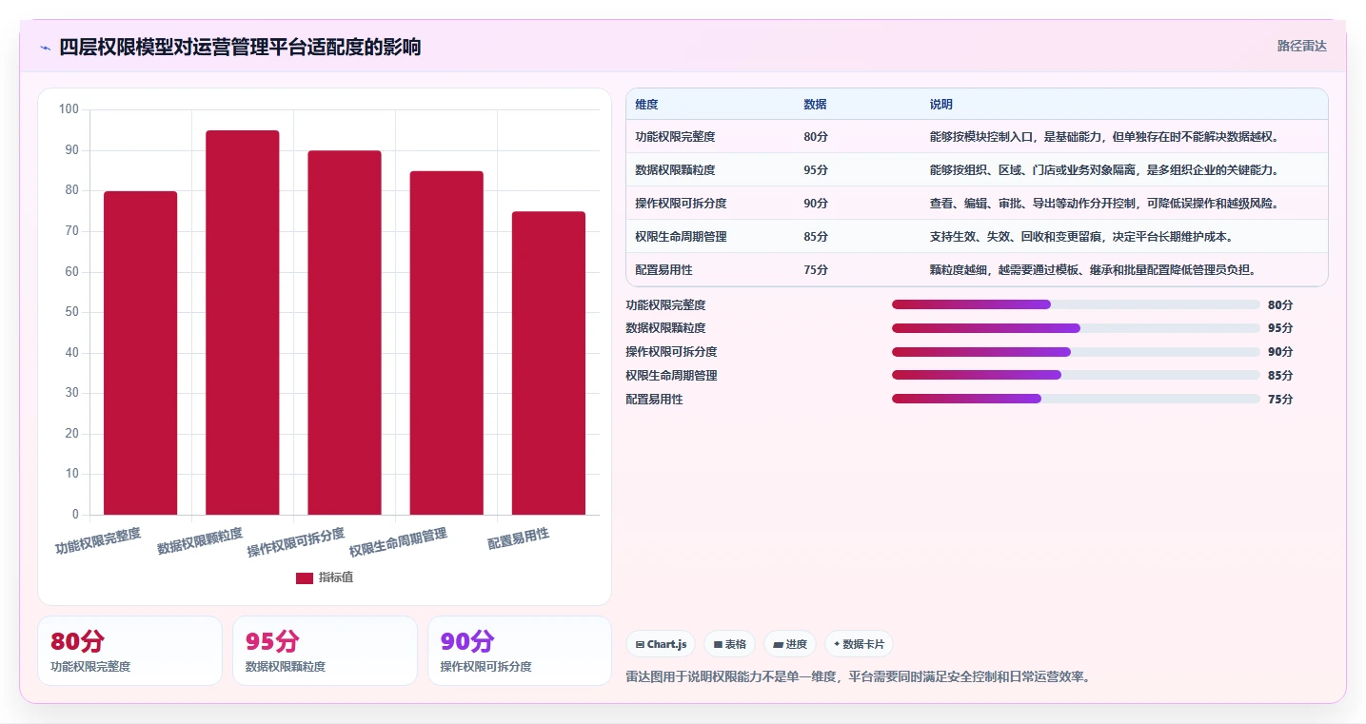
Task: Click 数据权限颗粒度 label on chart x-axis
Action: pos(200,541)
